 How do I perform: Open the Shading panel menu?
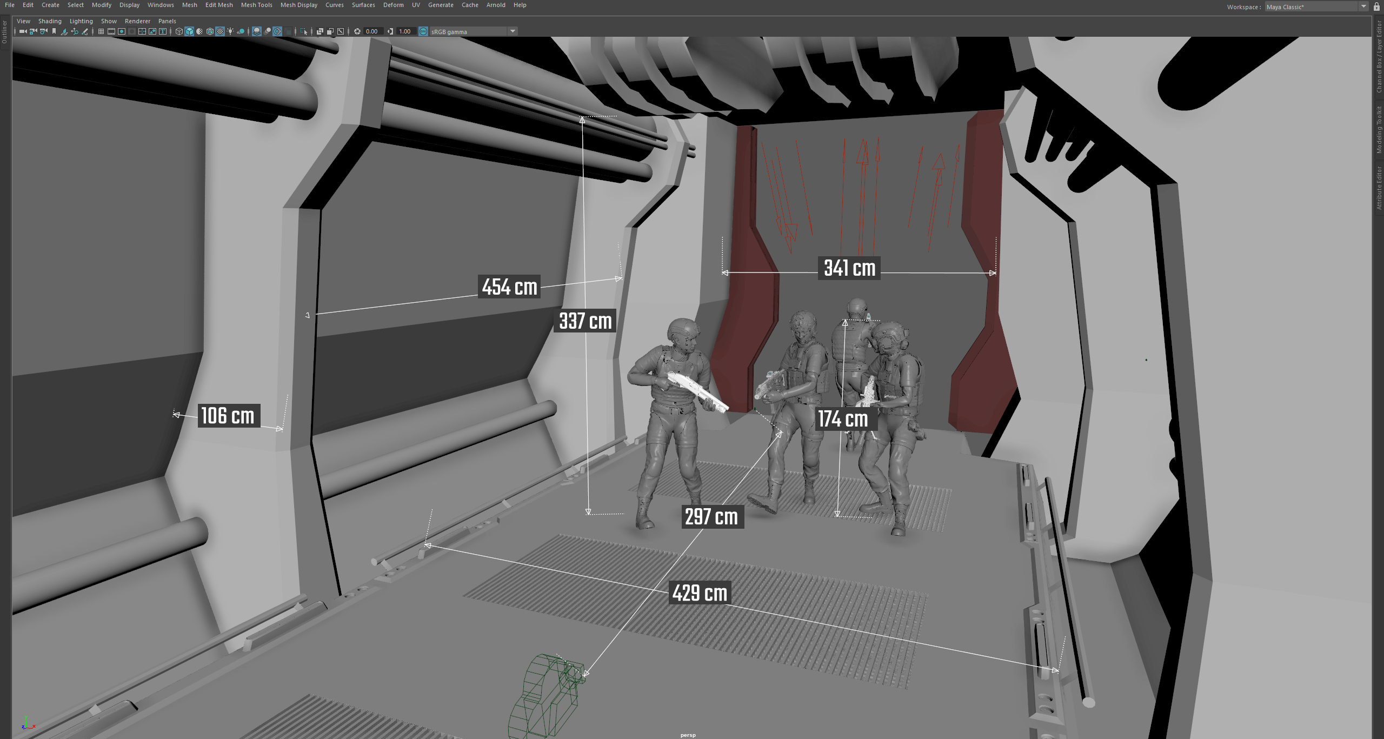point(50,21)
